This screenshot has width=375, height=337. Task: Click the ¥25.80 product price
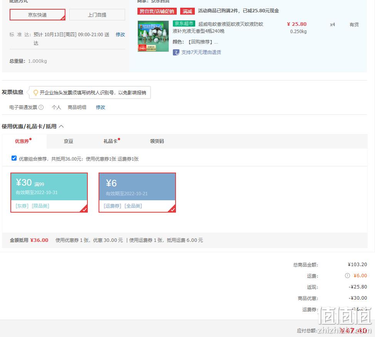pos(297,24)
